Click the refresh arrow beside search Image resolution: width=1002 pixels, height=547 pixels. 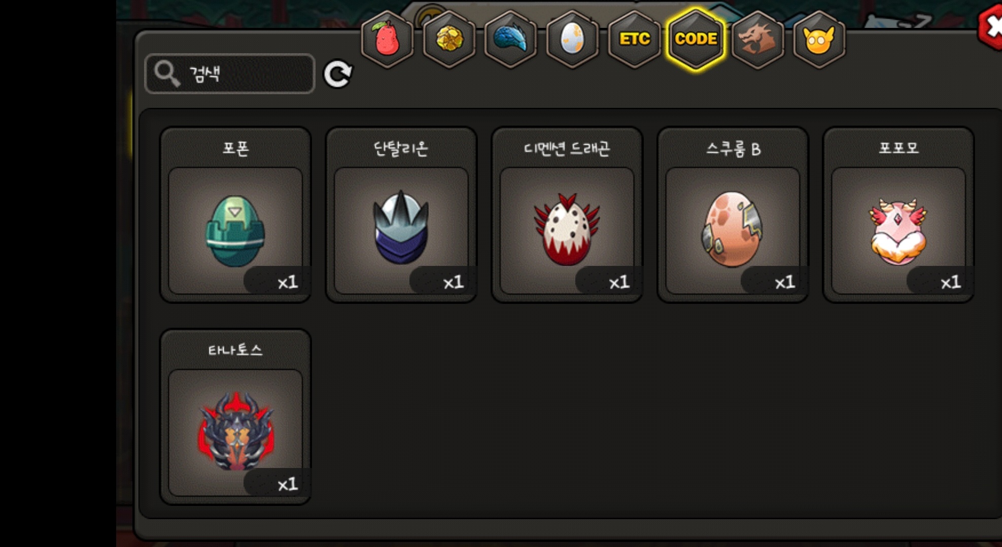click(338, 74)
